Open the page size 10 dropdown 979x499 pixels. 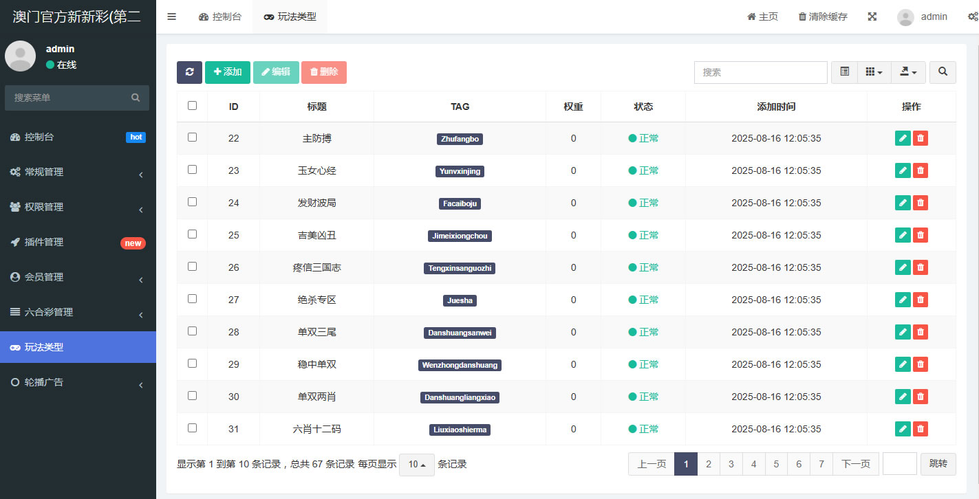pyautogui.click(x=417, y=465)
